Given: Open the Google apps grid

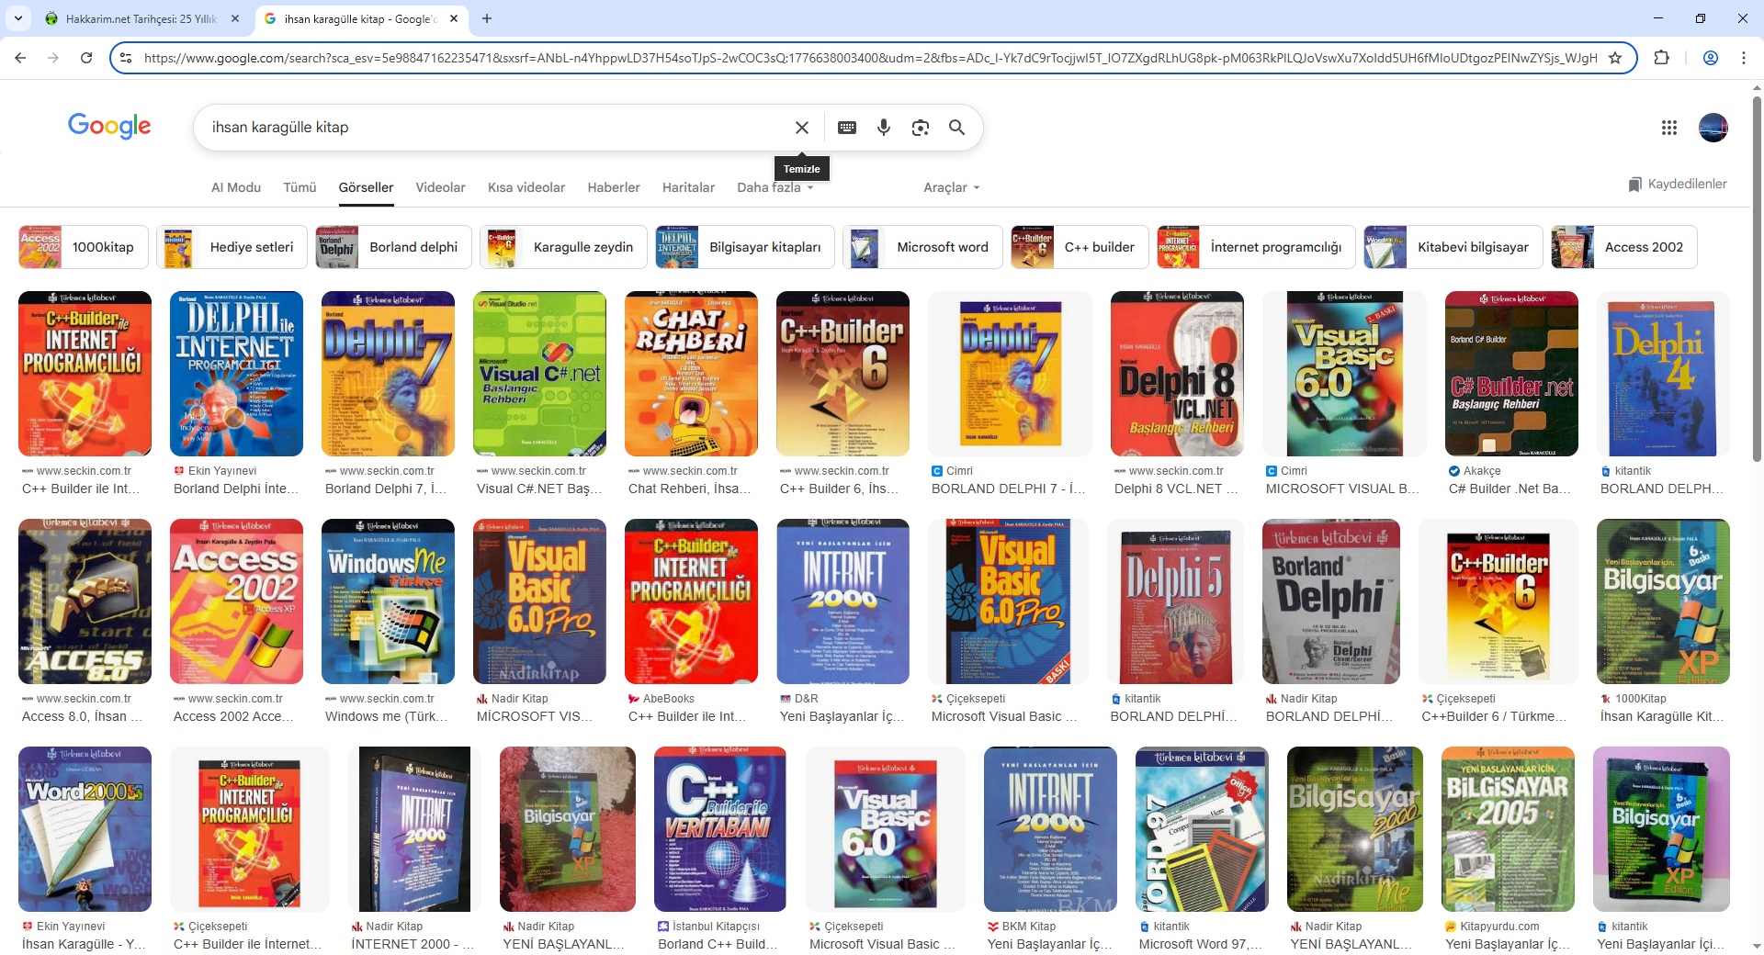Looking at the screenshot, I should point(1668,128).
